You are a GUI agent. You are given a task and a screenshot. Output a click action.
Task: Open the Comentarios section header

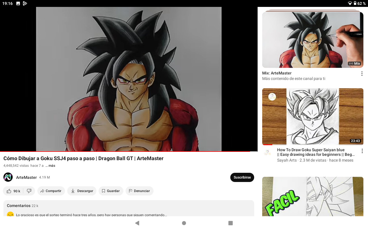pos(22,206)
